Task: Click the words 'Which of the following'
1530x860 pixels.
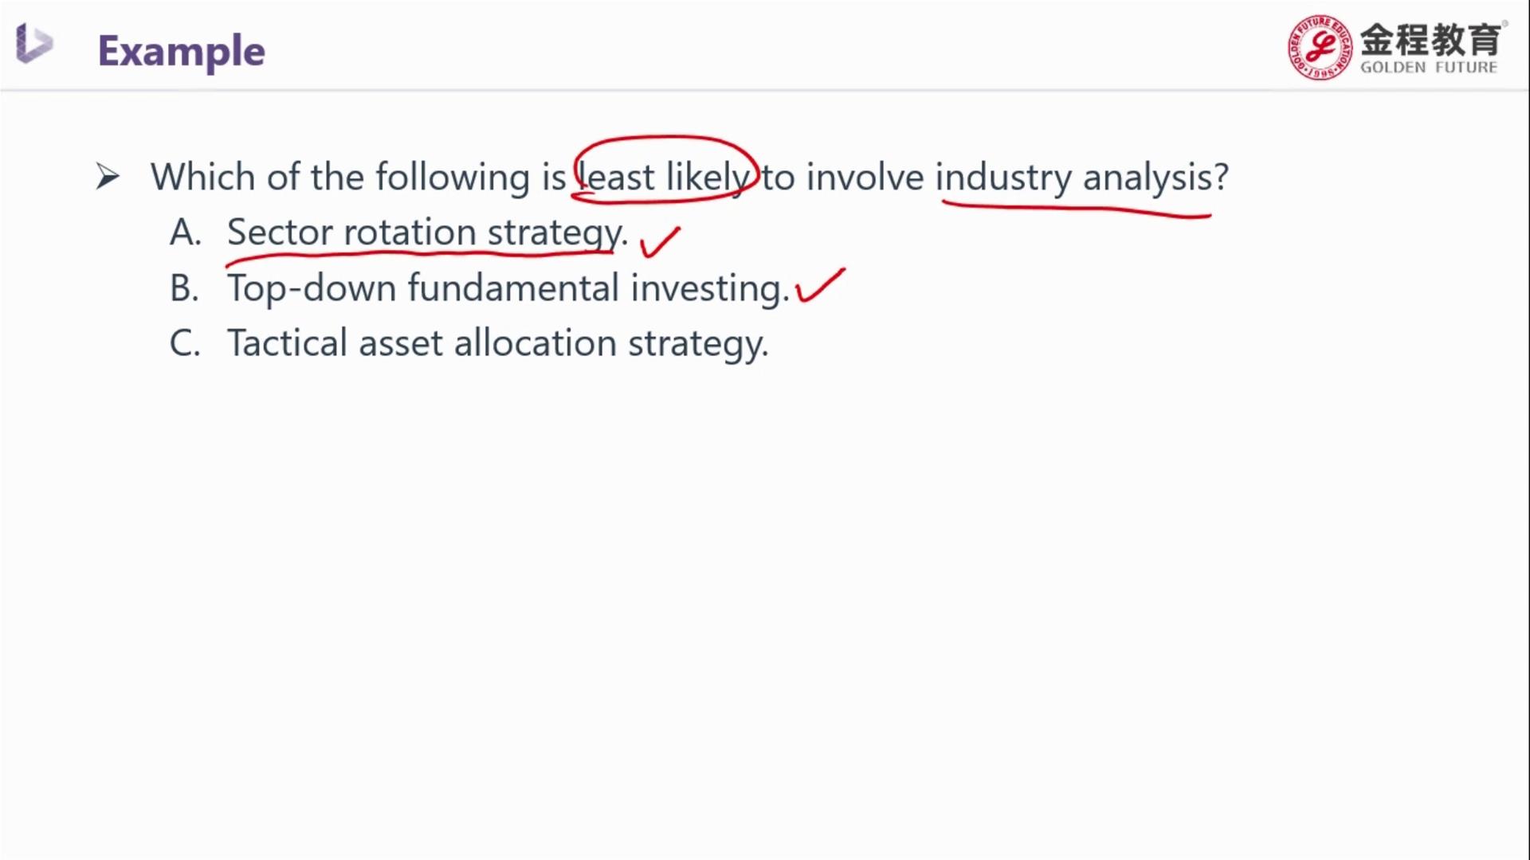Action: (340, 177)
